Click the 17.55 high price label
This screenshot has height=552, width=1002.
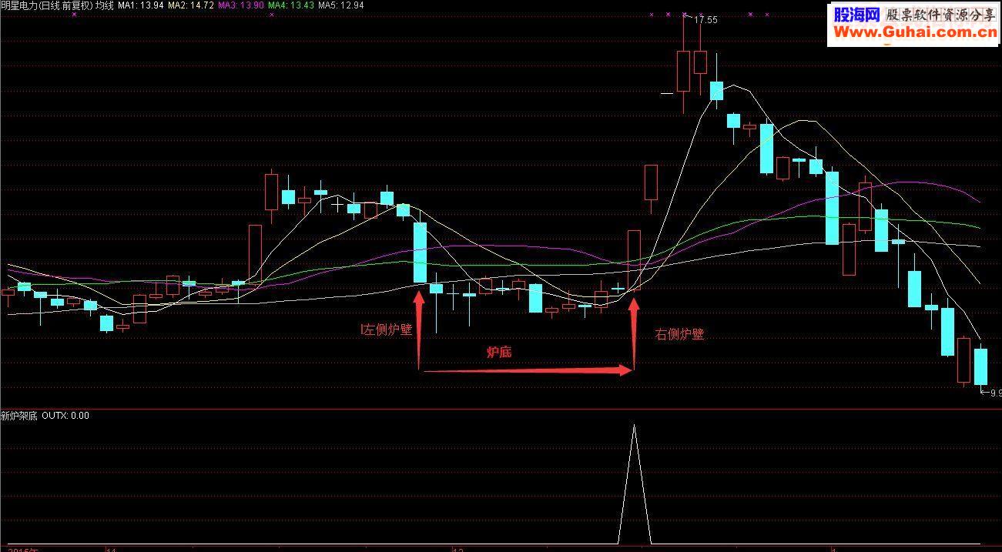(x=705, y=20)
